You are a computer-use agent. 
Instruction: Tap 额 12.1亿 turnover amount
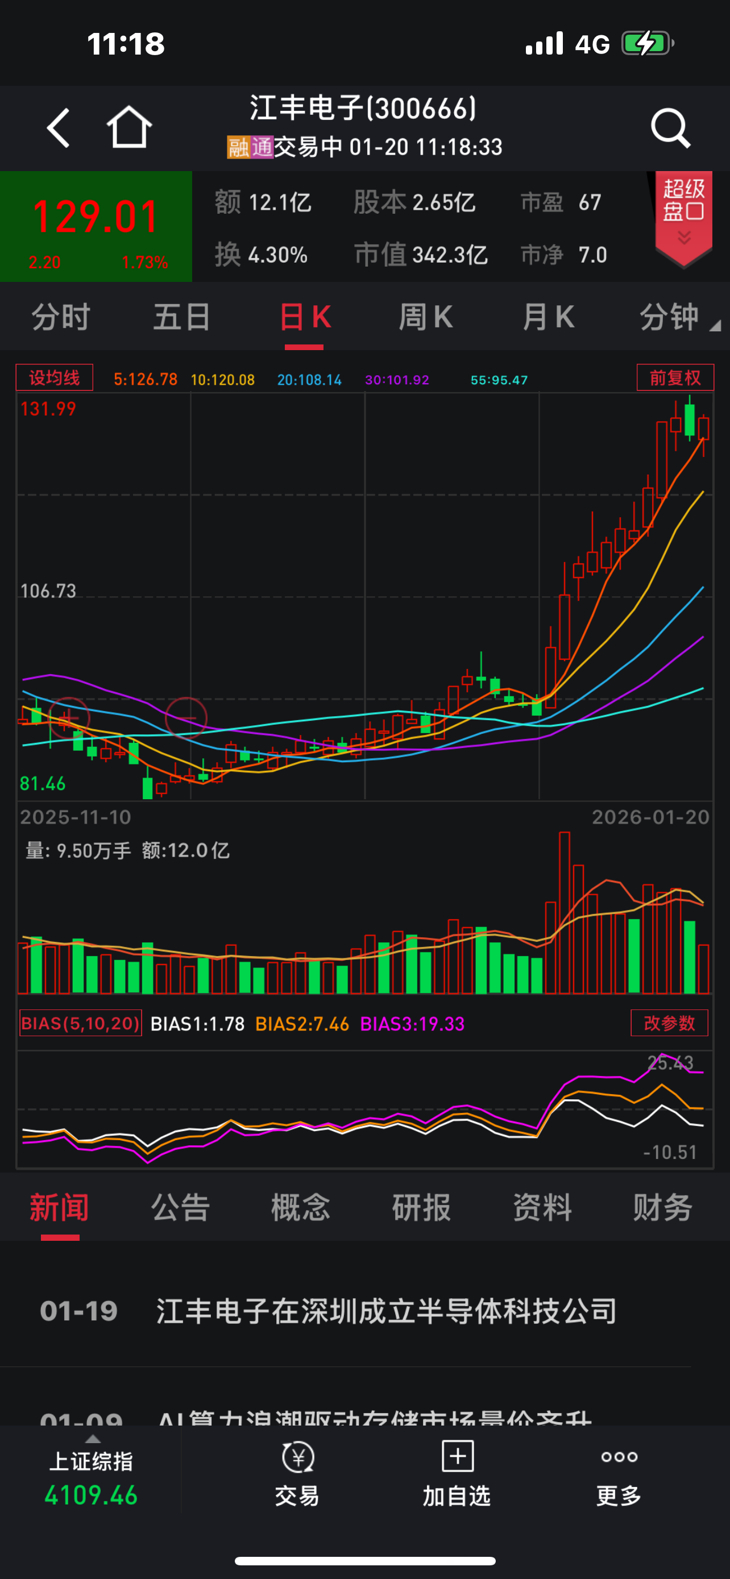(x=263, y=202)
